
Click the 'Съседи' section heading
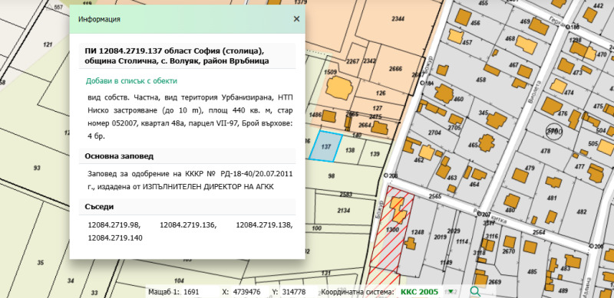click(x=99, y=207)
